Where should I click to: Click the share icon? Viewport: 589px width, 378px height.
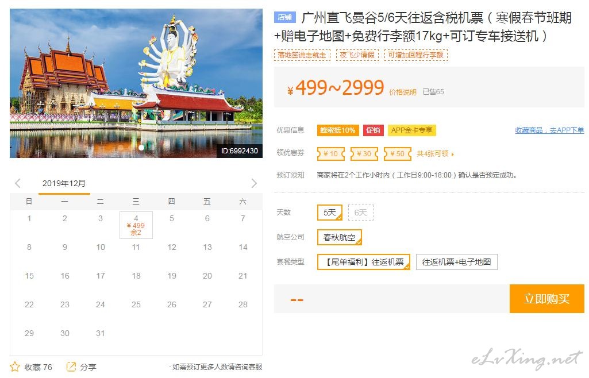[71, 367]
